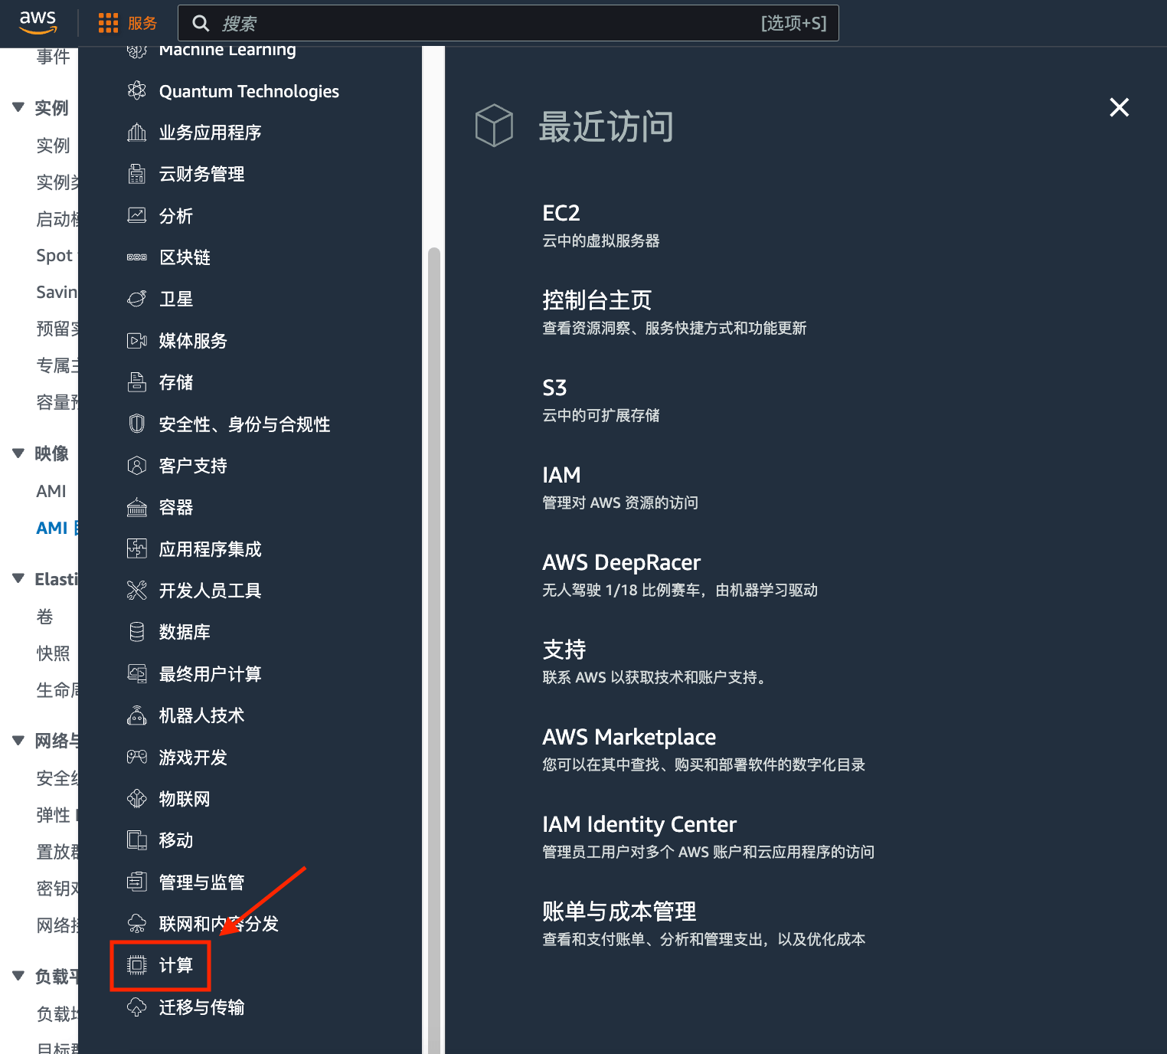This screenshot has width=1167, height=1054.
Task: Click the 游戏开发 gamepad icon
Action: coord(137,757)
